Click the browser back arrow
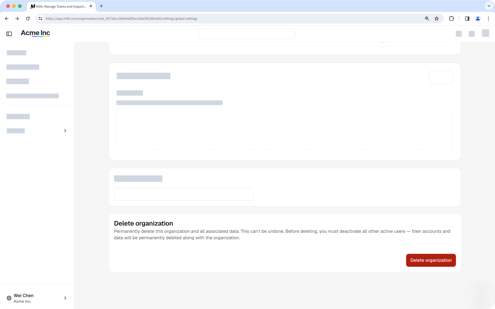The height and width of the screenshot is (309, 495). tap(7, 19)
